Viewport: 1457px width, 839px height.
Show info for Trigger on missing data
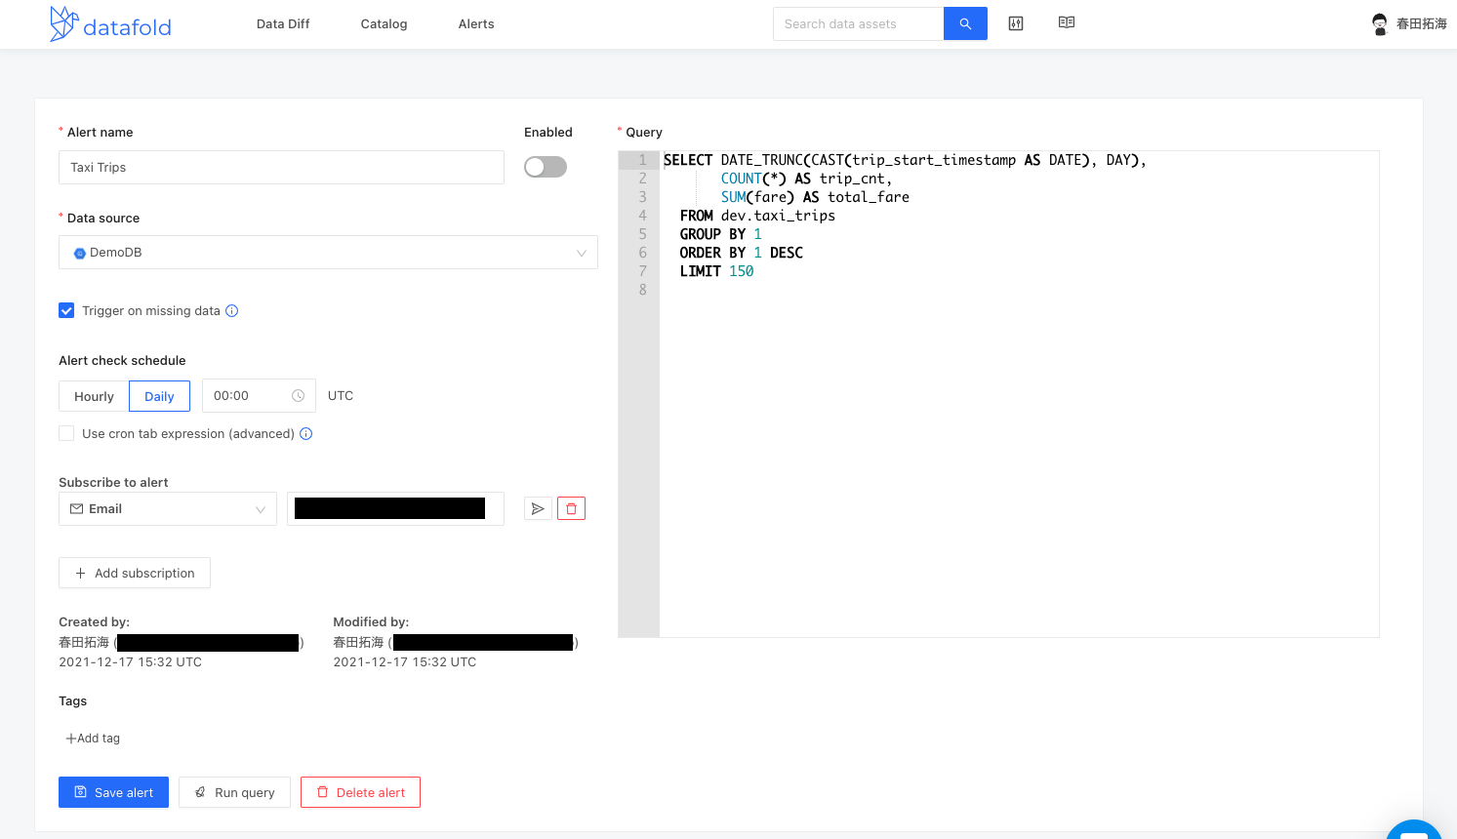(x=232, y=311)
